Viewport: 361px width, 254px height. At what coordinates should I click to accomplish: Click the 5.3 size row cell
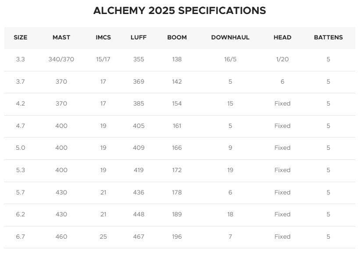[x=21, y=170]
